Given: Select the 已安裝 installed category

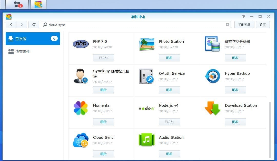Looking at the screenshot, I should click(33, 39).
